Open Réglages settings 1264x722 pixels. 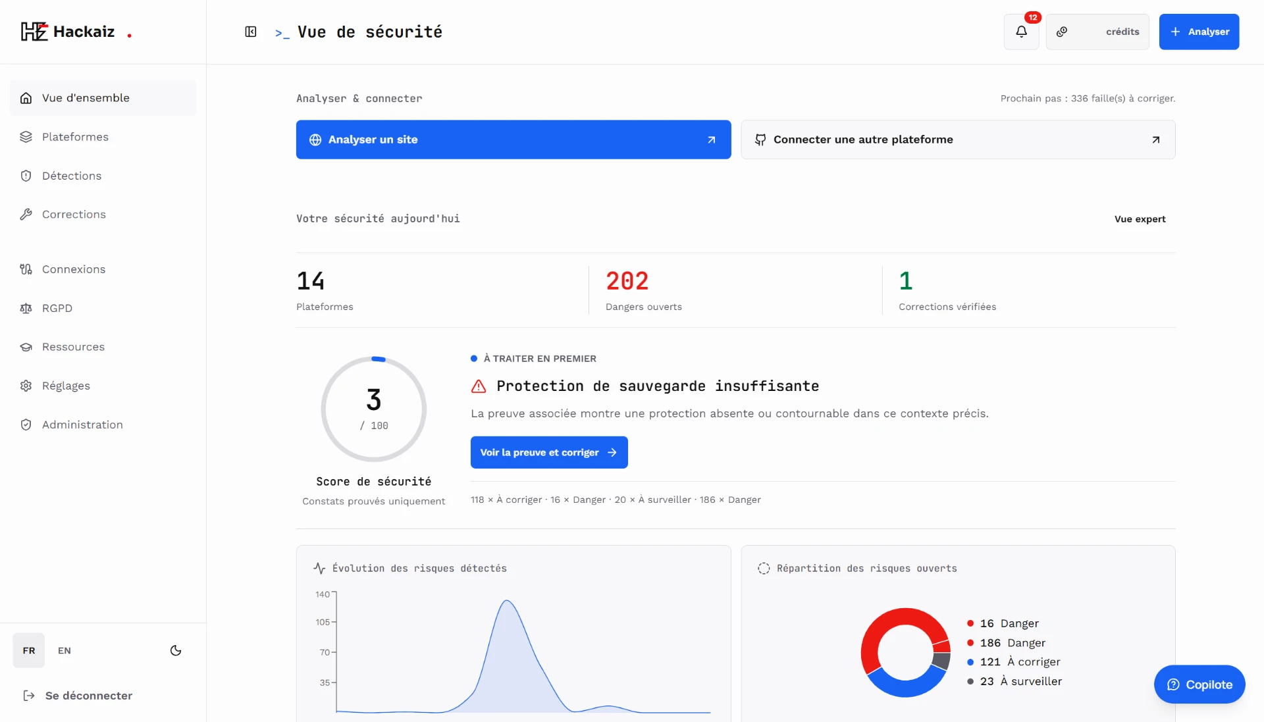click(x=103, y=386)
